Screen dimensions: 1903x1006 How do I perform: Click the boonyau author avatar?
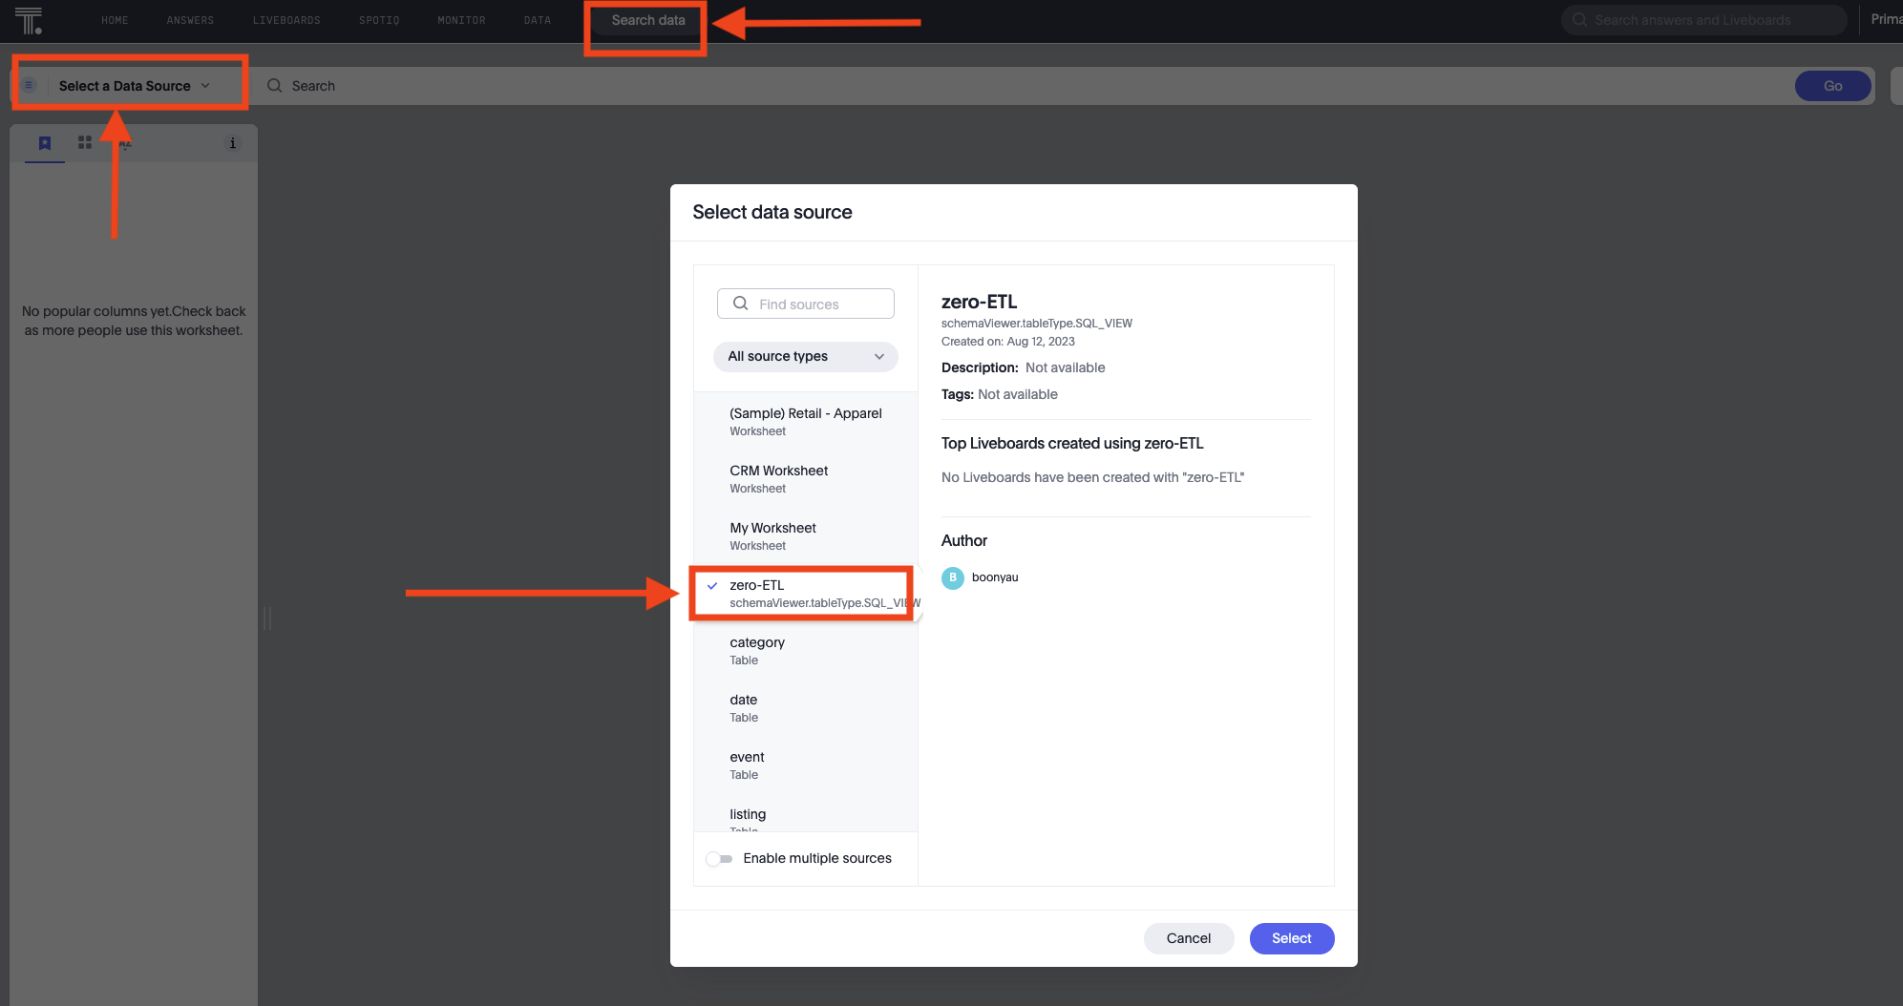[953, 577]
